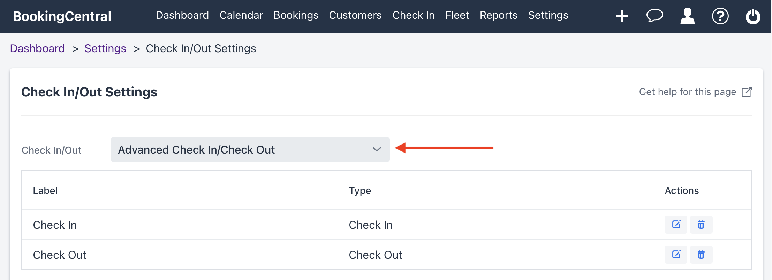Edit the Check In row
This screenshot has width=772, height=280.
click(676, 225)
